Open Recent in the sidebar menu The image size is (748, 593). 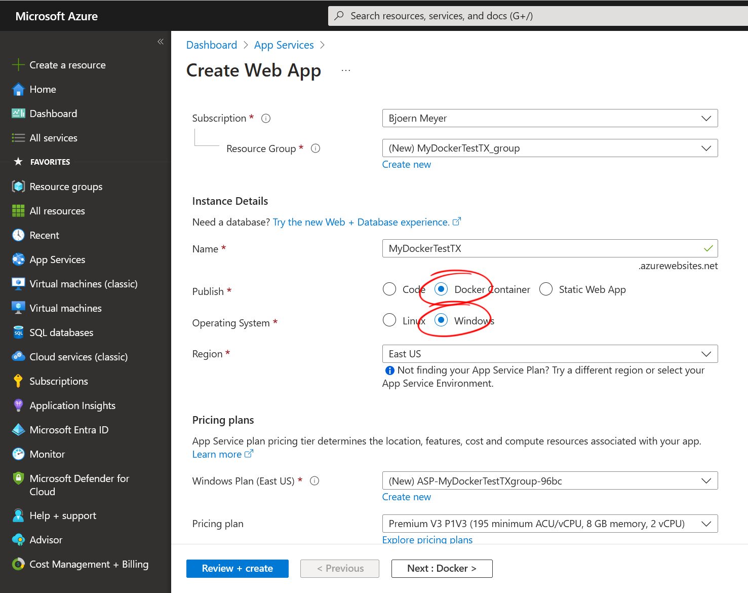[44, 235]
